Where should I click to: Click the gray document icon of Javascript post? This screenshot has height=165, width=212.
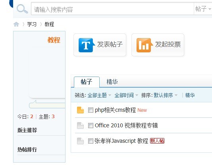[x=80, y=141]
